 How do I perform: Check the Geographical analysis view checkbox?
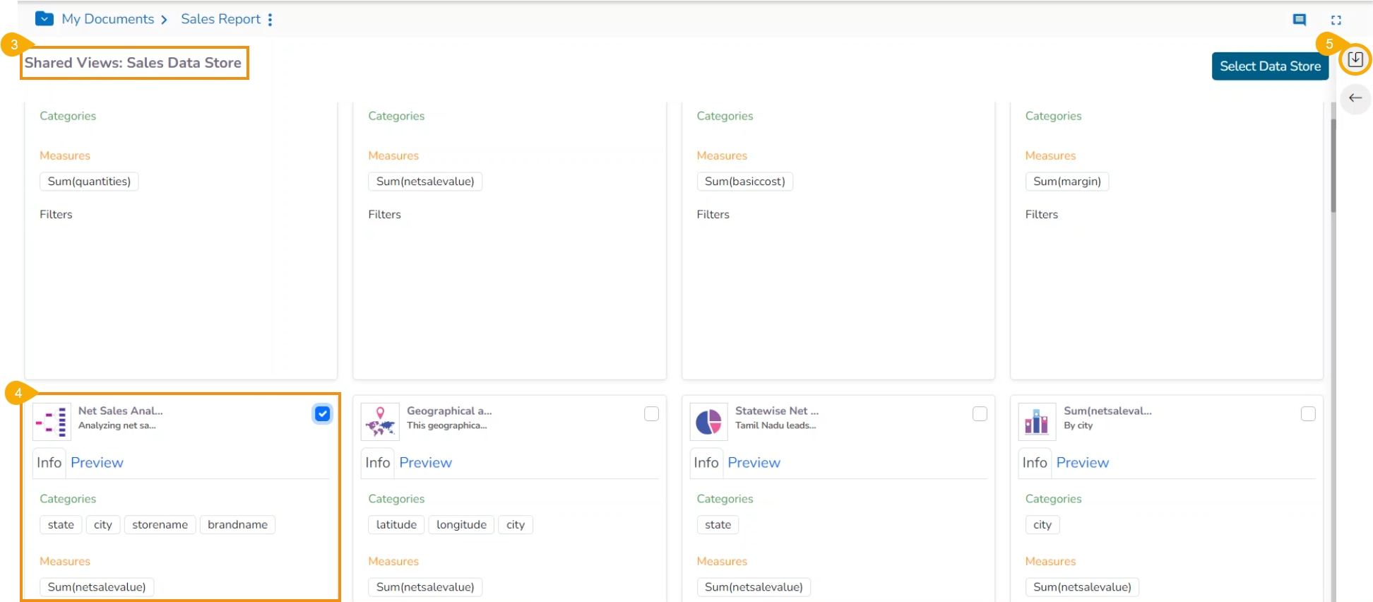[x=651, y=414]
